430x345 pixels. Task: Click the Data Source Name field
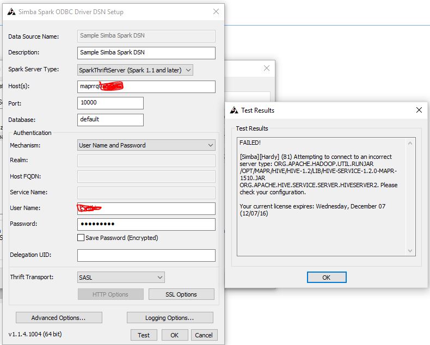(x=146, y=36)
